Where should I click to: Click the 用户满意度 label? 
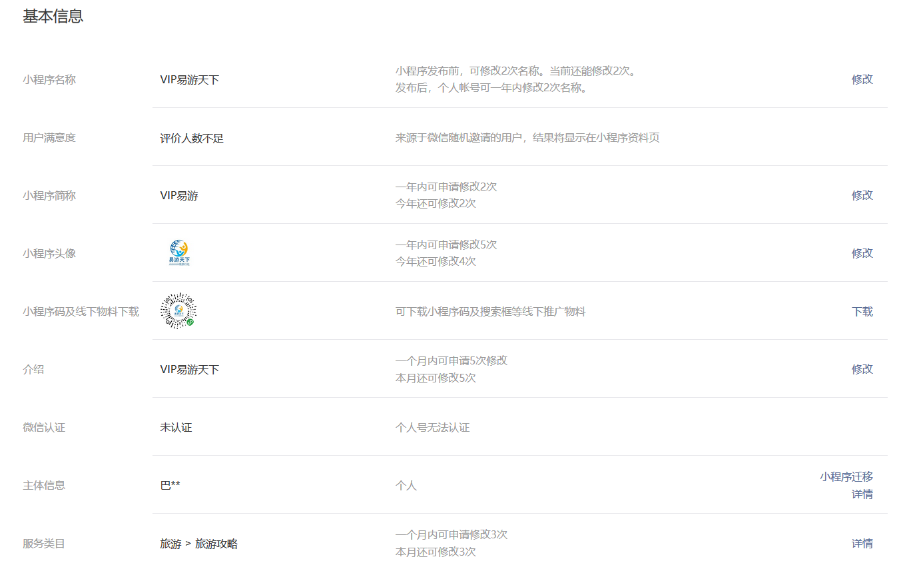[49, 138]
